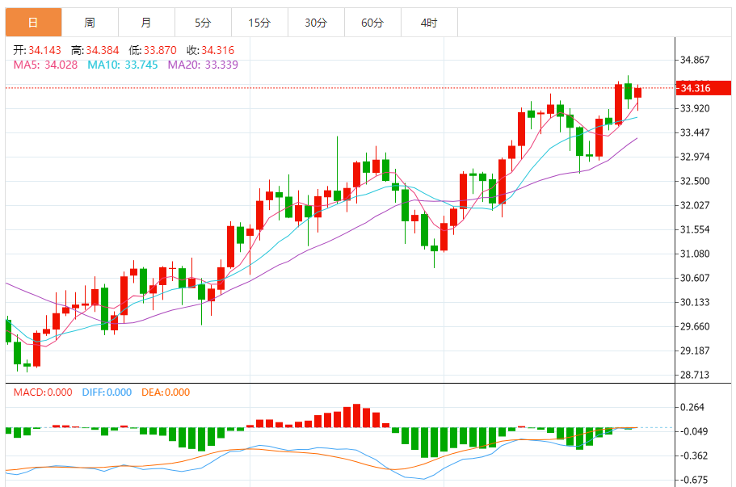This screenshot has width=736, height=487.
Task: Click the 29.660 price axis label
Action: (695, 326)
